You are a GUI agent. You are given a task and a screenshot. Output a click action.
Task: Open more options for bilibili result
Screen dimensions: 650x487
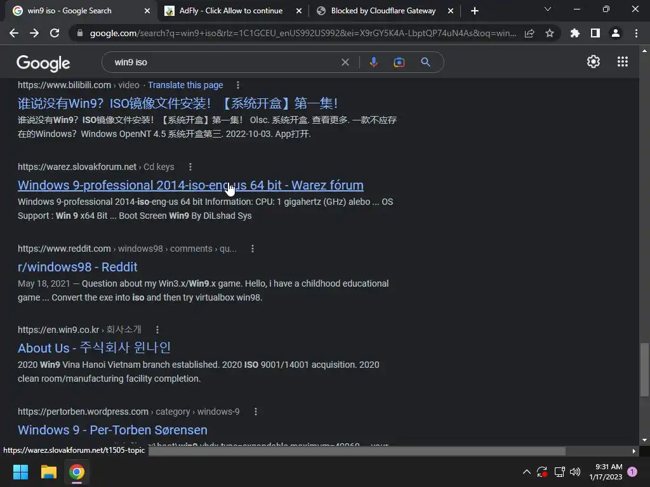[237, 85]
